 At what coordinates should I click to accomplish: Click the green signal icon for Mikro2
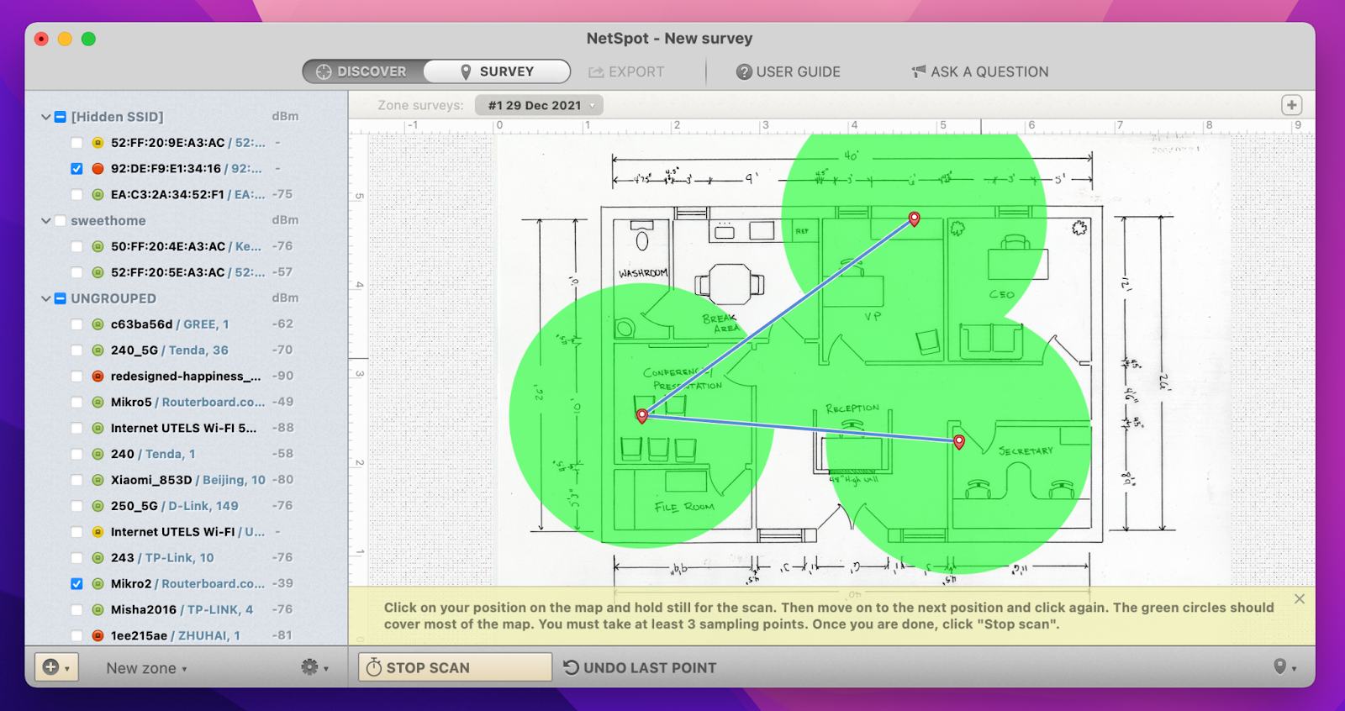point(98,584)
